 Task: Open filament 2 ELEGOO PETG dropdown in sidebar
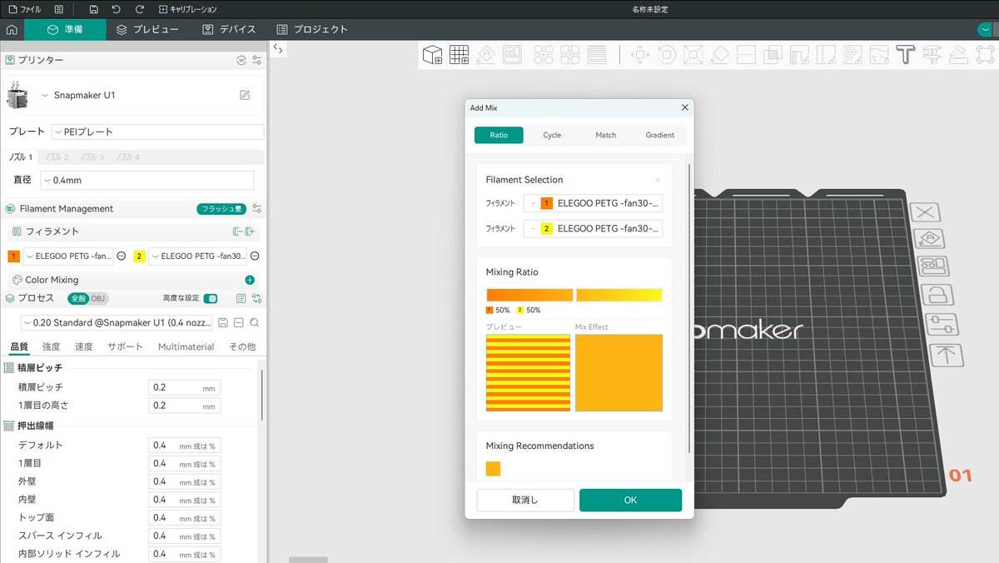198,256
